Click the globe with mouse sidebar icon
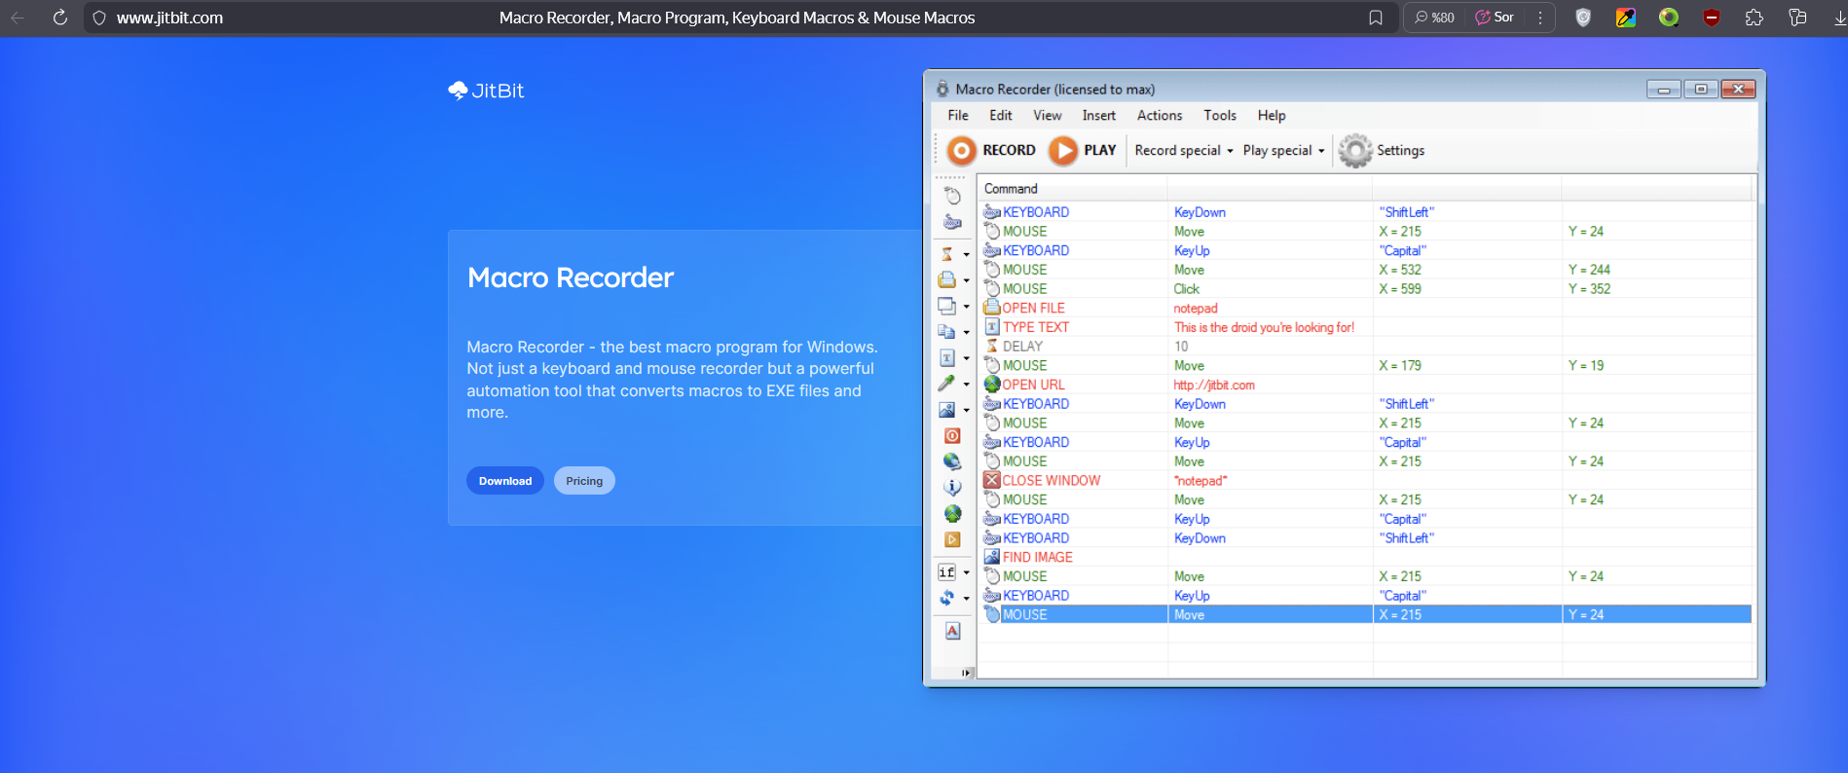 tap(952, 461)
